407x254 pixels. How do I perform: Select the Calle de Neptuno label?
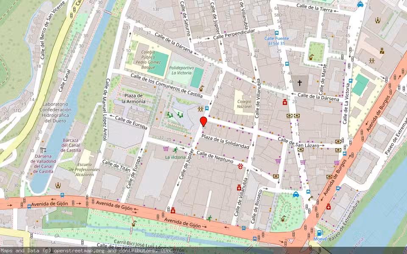(215, 157)
